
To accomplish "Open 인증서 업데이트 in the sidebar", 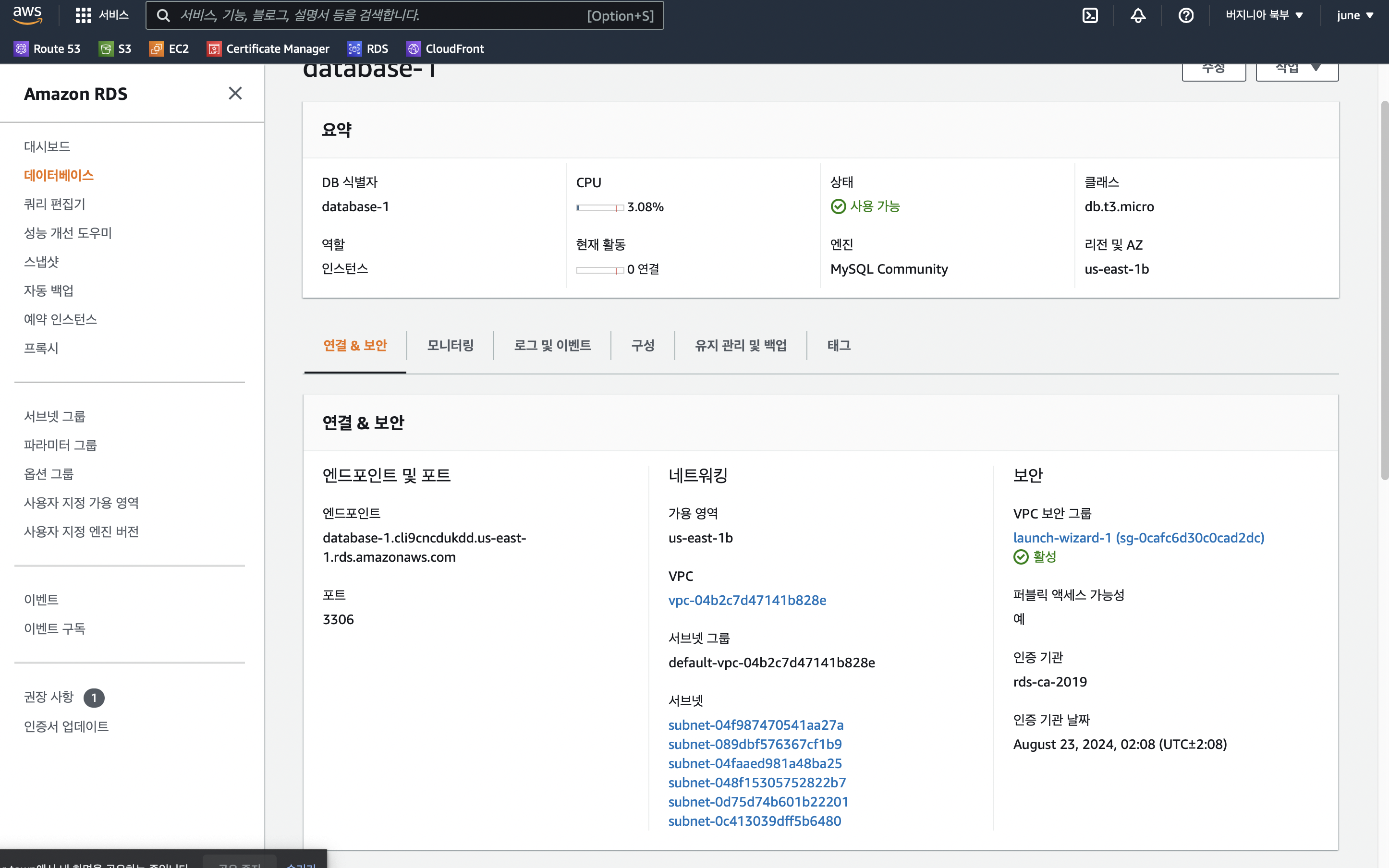I will (x=66, y=726).
